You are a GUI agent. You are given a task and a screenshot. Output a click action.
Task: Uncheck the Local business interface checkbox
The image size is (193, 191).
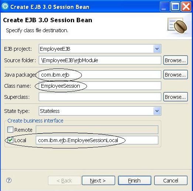pos(10,140)
